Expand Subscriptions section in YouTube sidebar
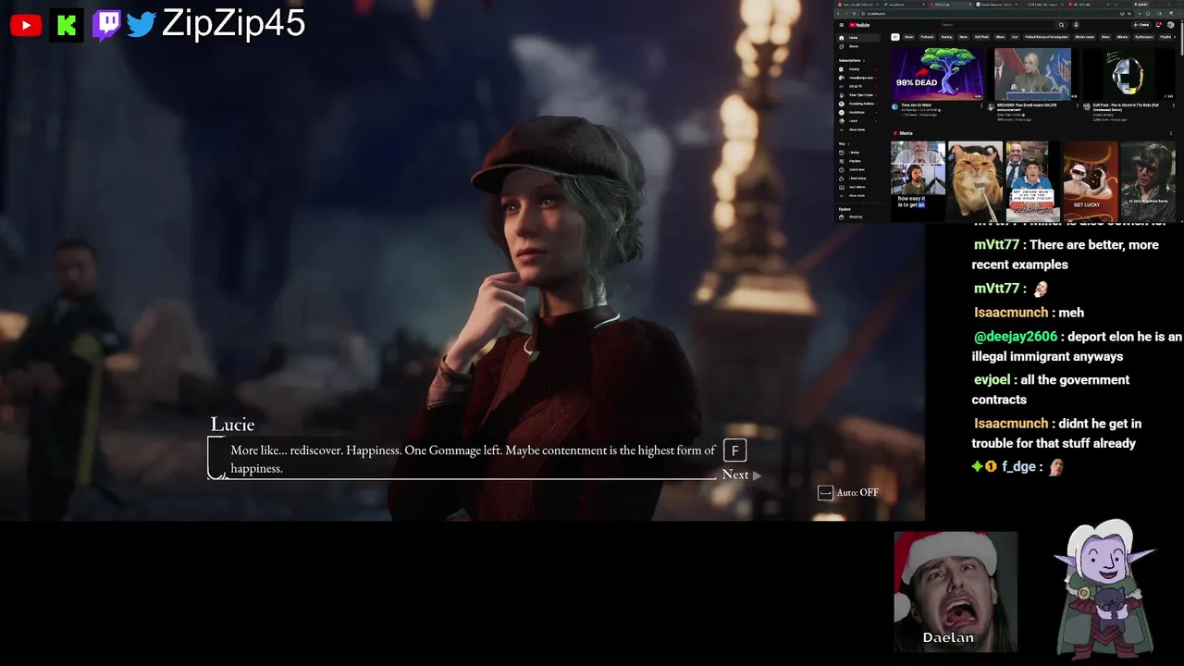Screen dimensions: 1184x666 click(852, 60)
